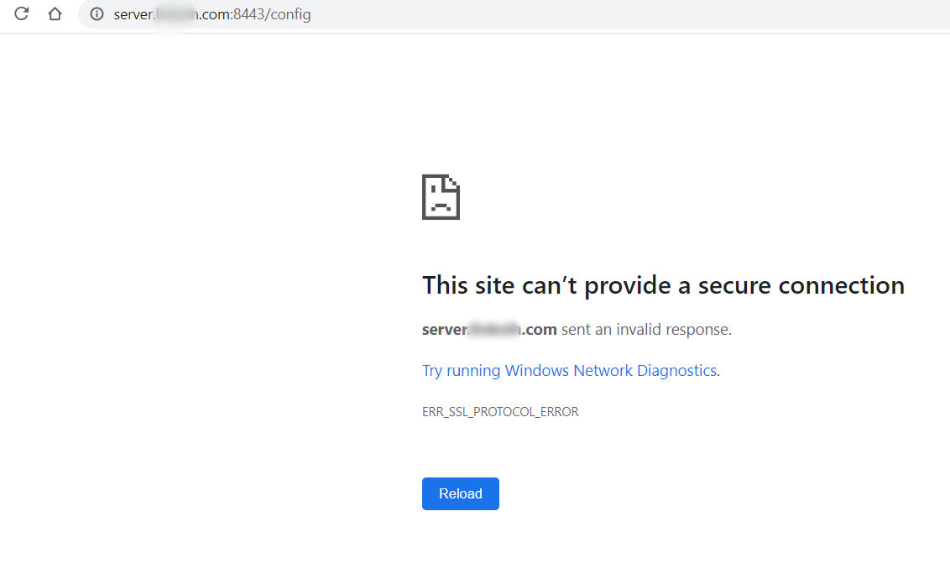Click the blurred domain portion in the address bar
Image resolution: width=950 pixels, height=579 pixels.
click(178, 14)
